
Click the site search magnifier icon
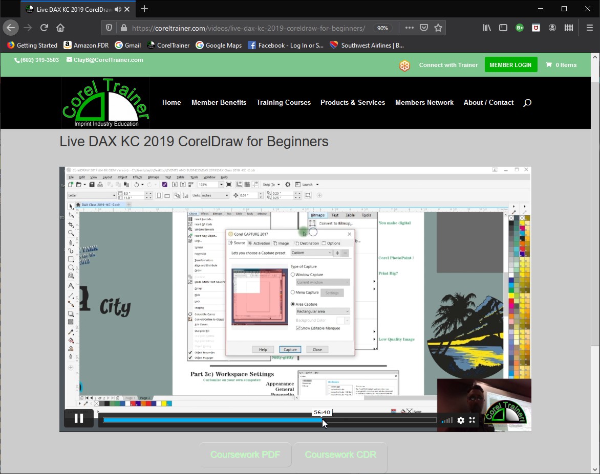click(527, 102)
